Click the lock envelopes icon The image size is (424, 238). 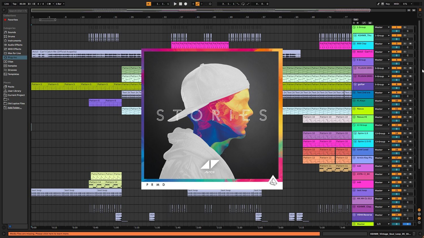370,23
